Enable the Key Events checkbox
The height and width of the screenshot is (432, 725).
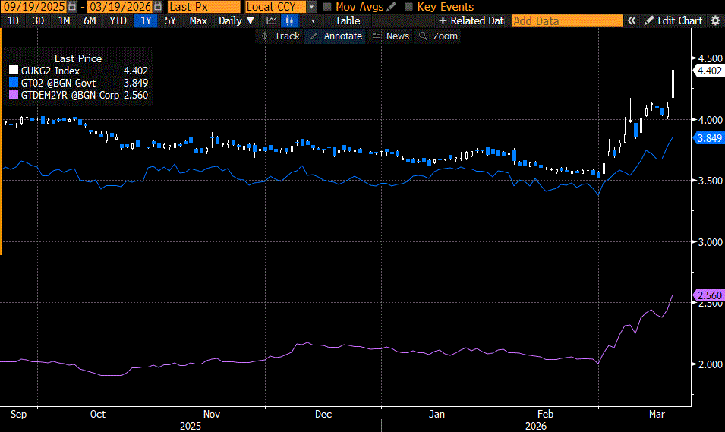pyautogui.click(x=409, y=7)
